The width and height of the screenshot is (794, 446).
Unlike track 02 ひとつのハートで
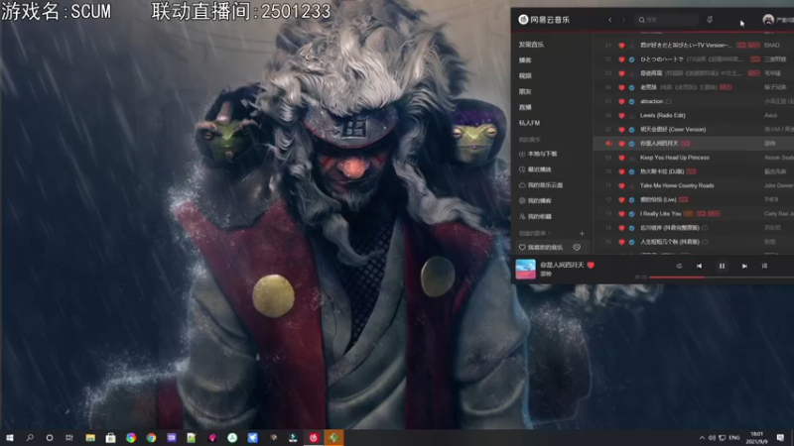[x=621, y=59]
